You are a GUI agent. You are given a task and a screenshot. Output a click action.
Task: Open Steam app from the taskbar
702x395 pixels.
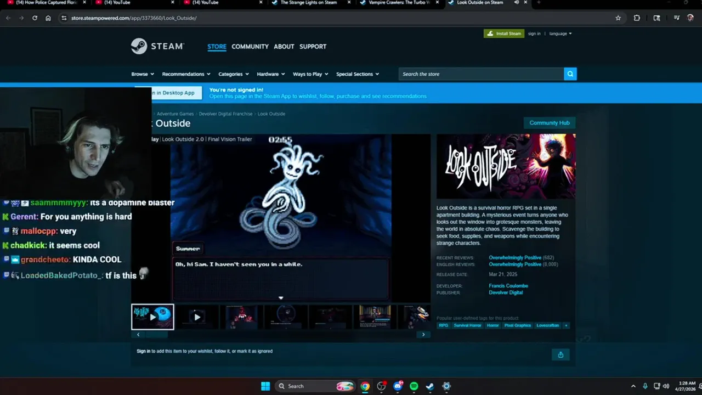(x=430, y=386)
